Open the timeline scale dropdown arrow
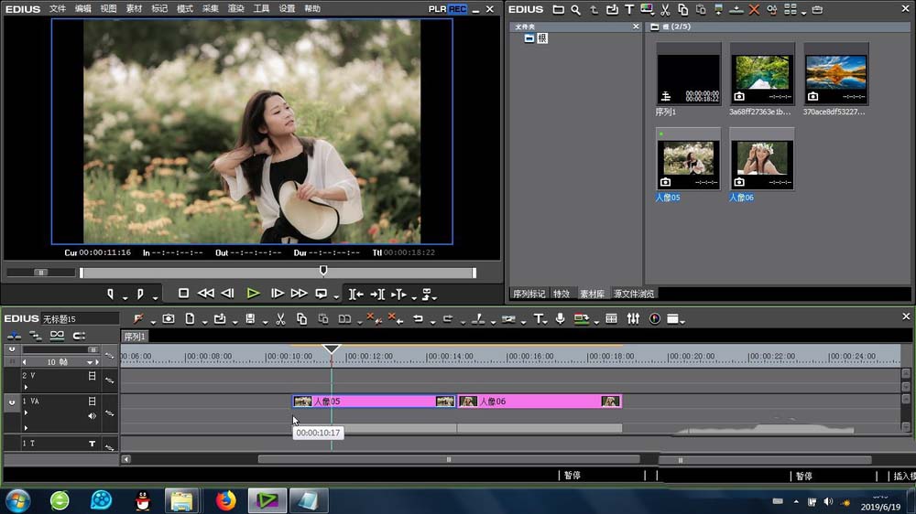This screenshot has width=916, height=514. pos(90,362)
